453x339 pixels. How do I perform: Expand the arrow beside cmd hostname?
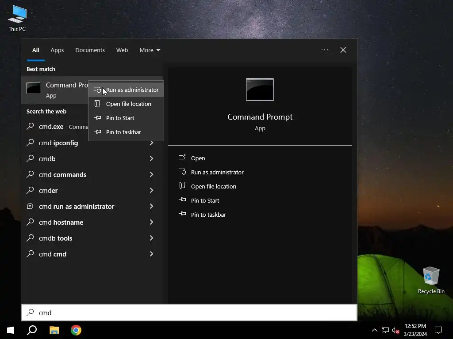point(151,222)
